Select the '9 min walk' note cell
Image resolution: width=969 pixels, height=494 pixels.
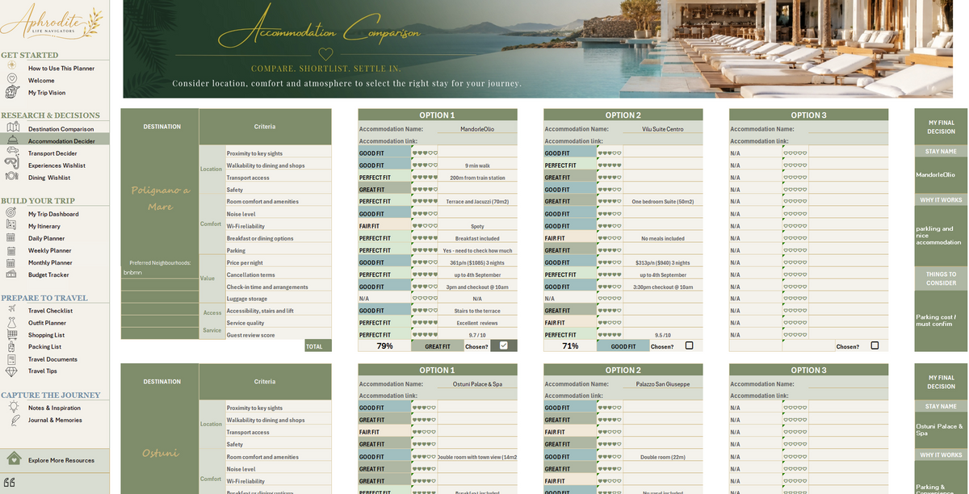(477, 165)
